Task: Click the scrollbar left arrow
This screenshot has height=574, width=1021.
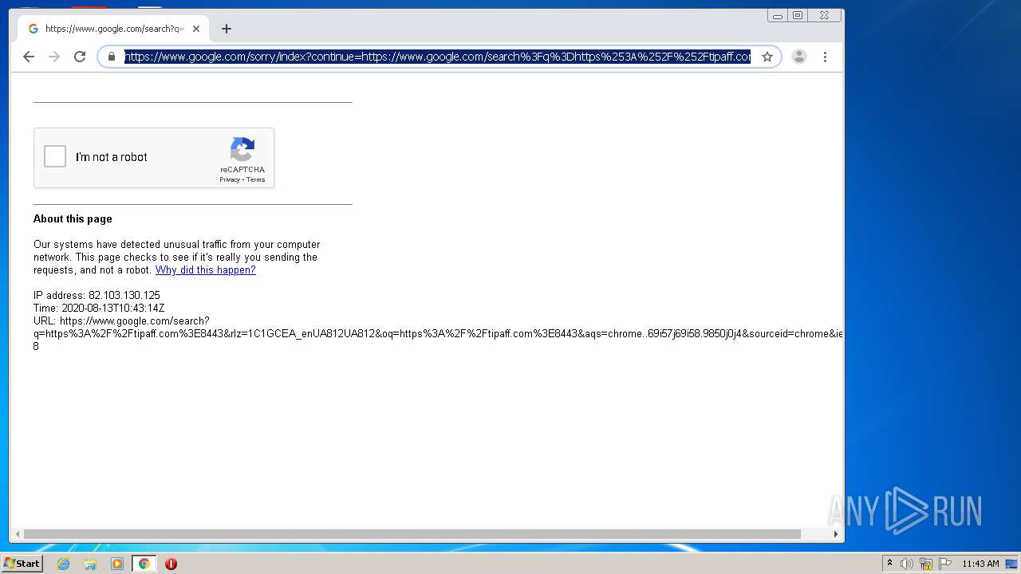Action: point(16,534)
